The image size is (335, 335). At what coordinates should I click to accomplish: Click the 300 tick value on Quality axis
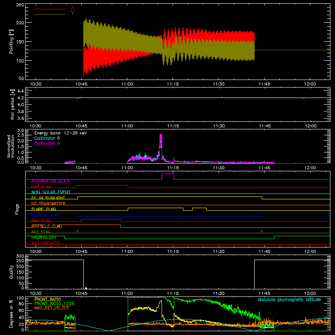20,256
